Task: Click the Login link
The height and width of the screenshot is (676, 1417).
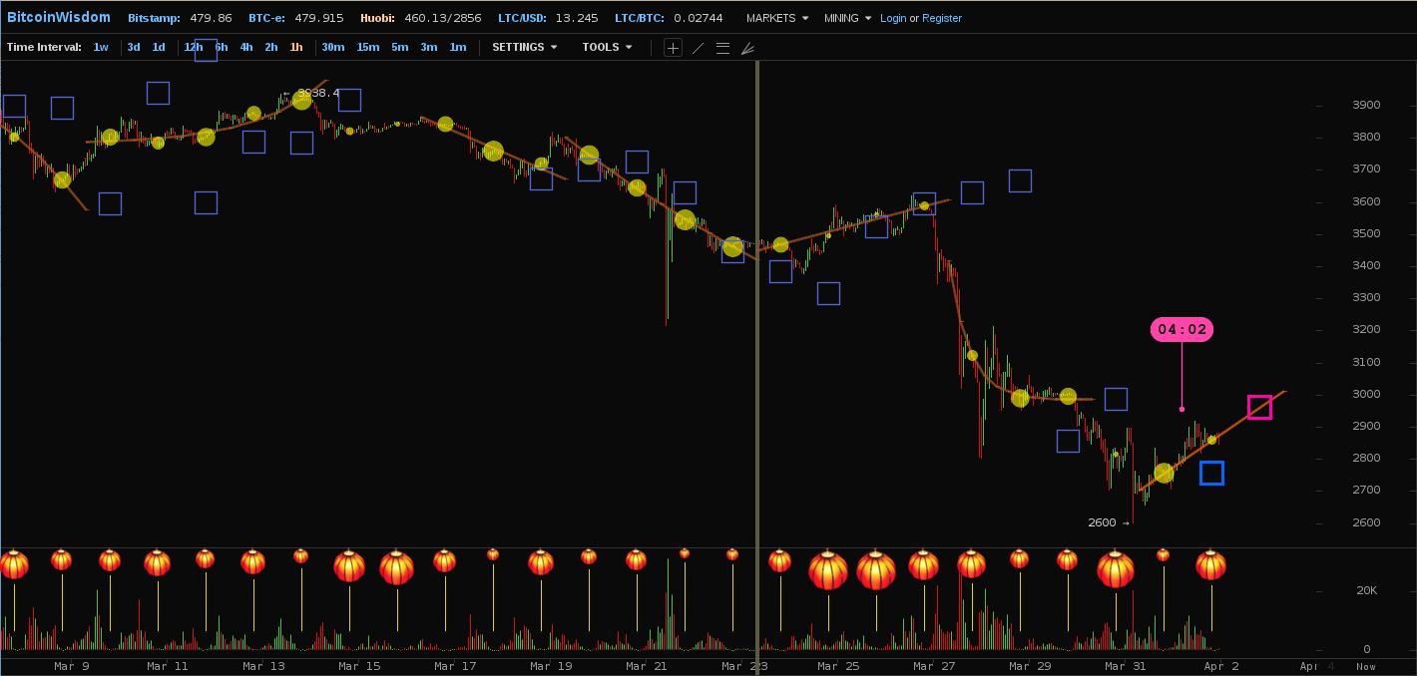Action: [x=893, y=18]
